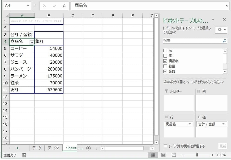Click sheet scroll up arrow

[x=156, y=16]
